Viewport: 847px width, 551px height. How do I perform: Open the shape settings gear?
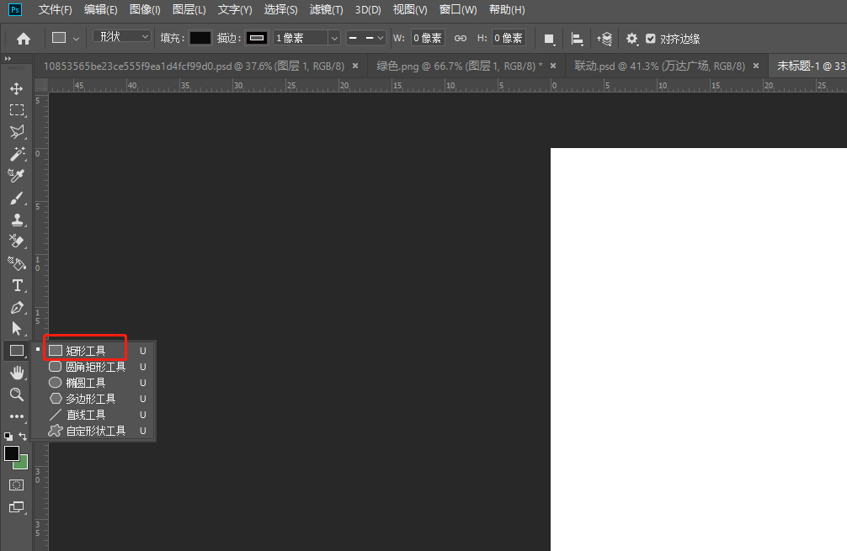pos(631,39)
